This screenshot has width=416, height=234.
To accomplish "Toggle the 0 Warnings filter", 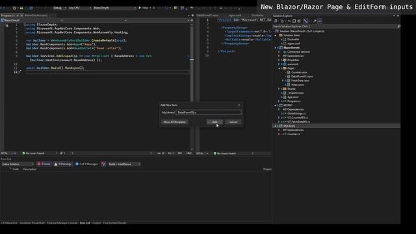I will tap(63, 164).
